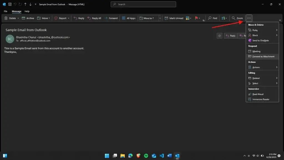Viewport: 284px width, 160px height.
Task: Click Reply in the message header
Action: click(x=230, y=36)
